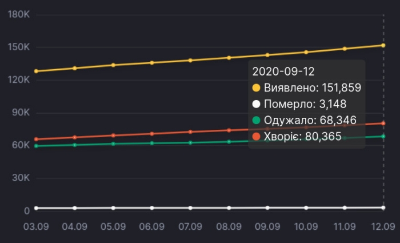Click the 03.09 x-axis date label
Screen dimensions: 400x243
[36, 226]
